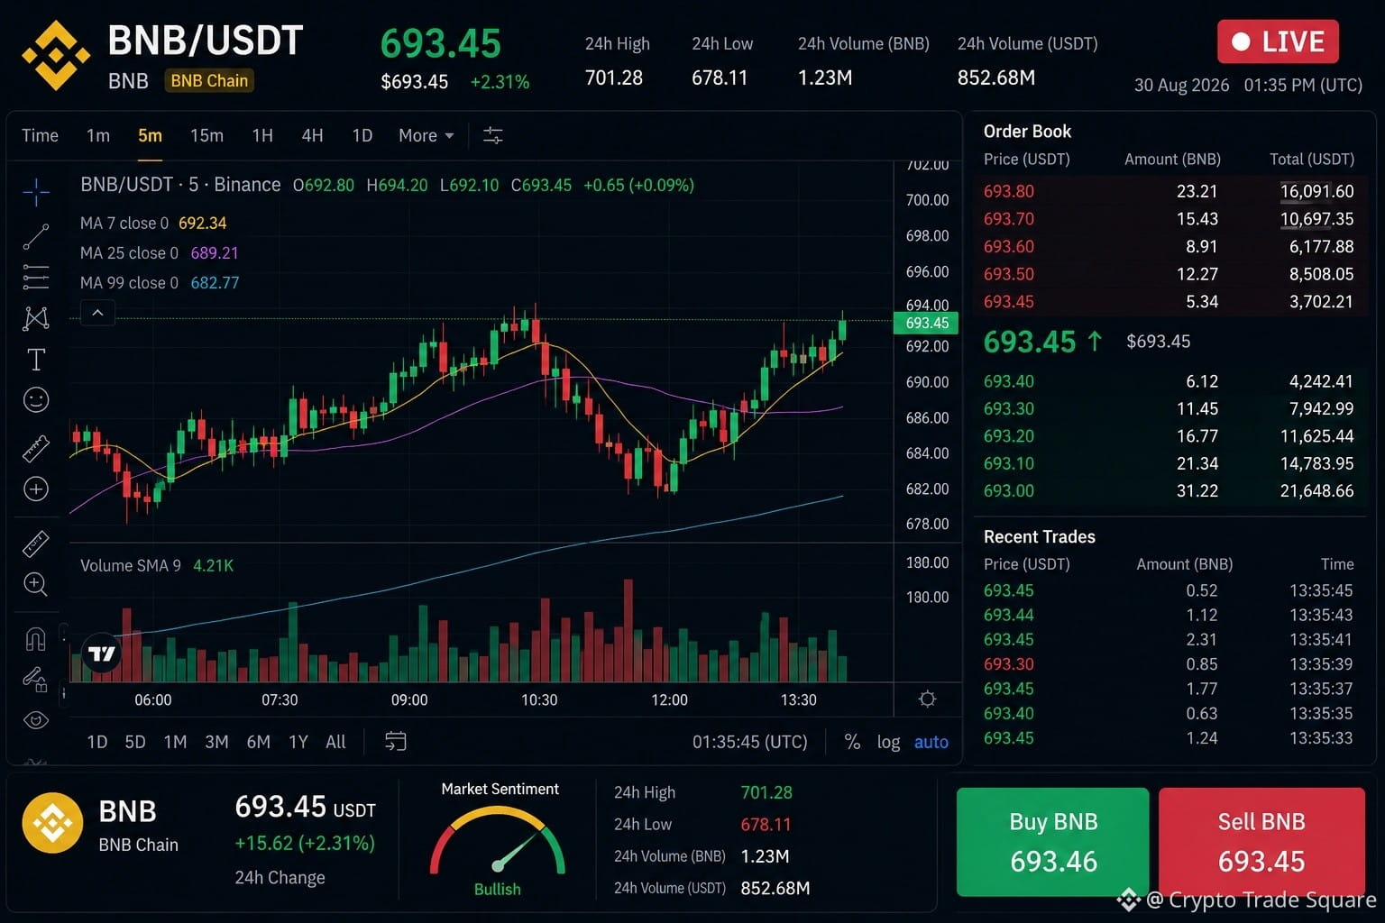Click the MA 7 close indicator label
This screenshot has width=1385, height=923.
(x=124, y=223)
